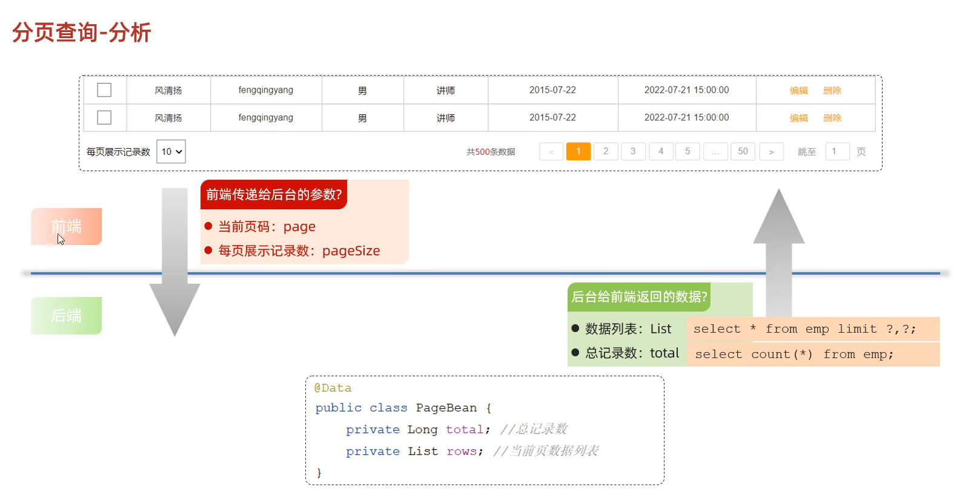954x493 pixels.
Task: Click 删除 link in the second row
Action: (x=832, y=118)
